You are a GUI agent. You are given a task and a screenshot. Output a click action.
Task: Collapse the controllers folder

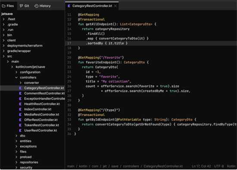16,78
